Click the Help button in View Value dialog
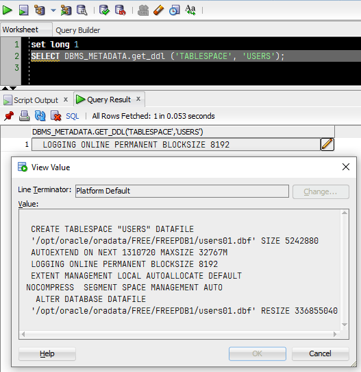Screen dimensions: 361x372 [x=47, y=353]
